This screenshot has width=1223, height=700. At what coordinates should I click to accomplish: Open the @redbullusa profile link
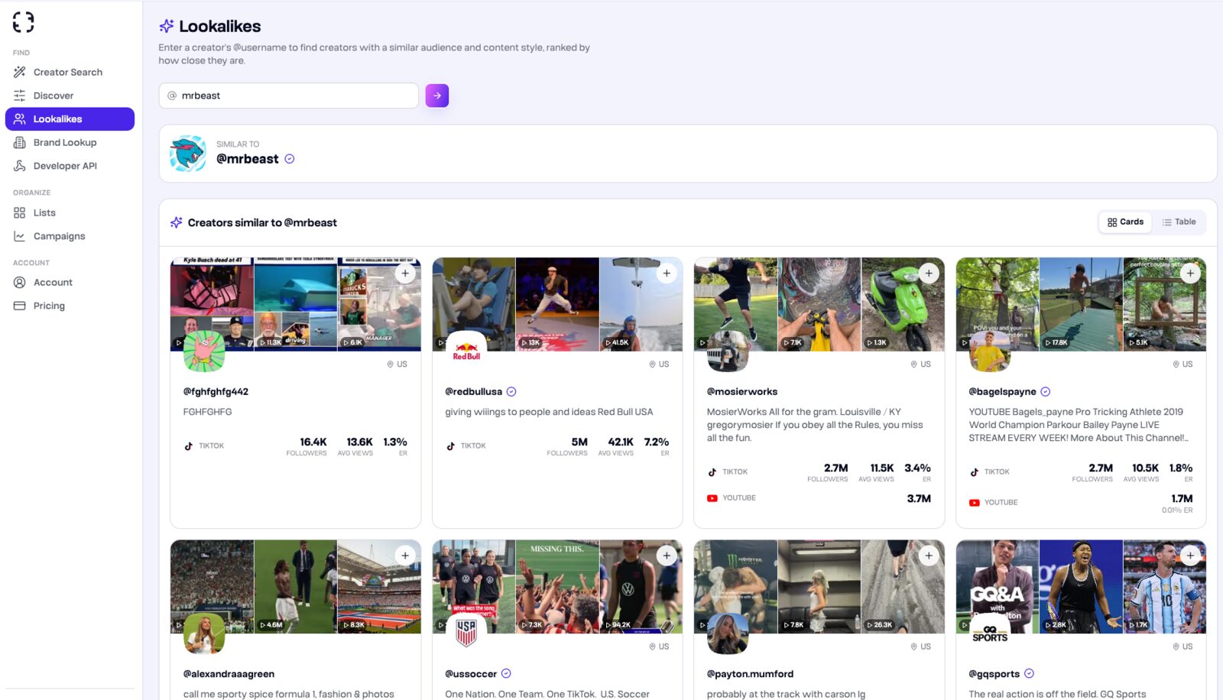point(474,392)
